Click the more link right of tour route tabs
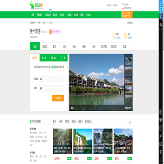164x164 pixels. (131, 122)
